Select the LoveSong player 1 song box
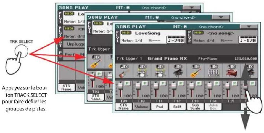 point(153,37)
